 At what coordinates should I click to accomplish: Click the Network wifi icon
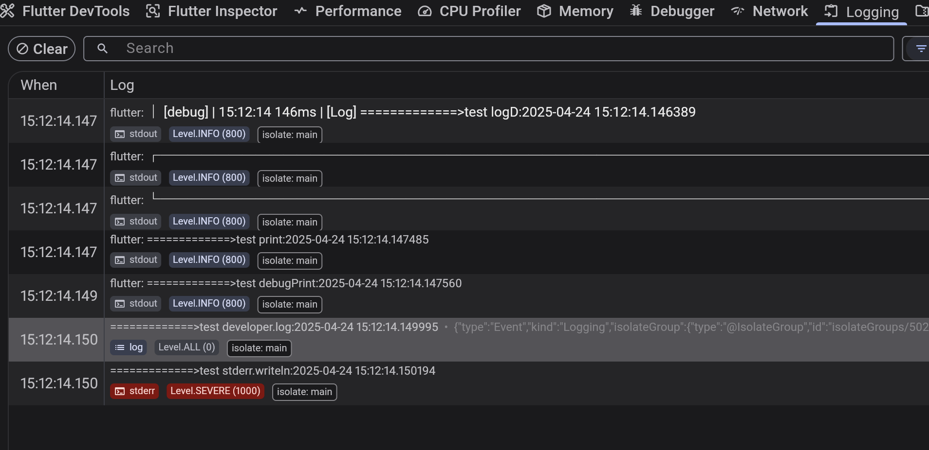[738, 11]
